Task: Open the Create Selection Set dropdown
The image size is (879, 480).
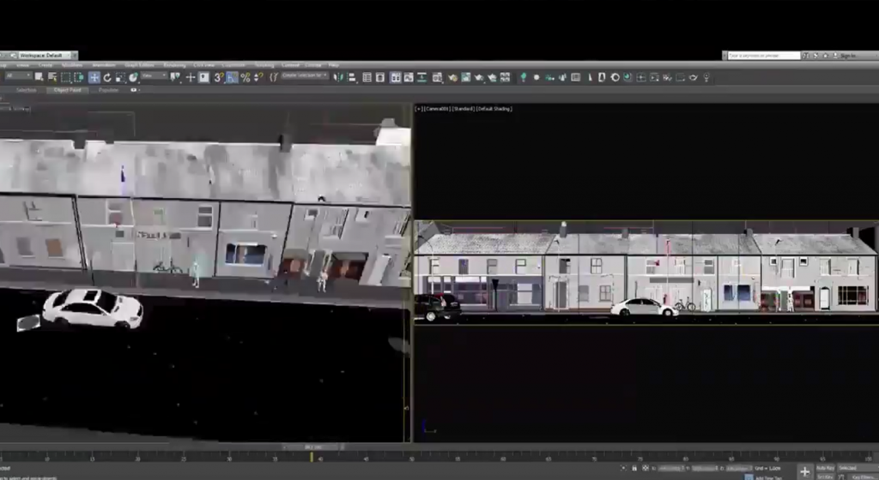Action: coord(305,77)
